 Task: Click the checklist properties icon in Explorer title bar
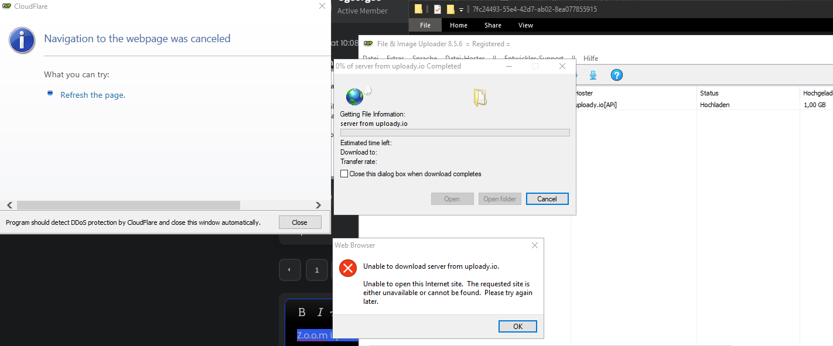pyautogui.click(x=438, y=9)
